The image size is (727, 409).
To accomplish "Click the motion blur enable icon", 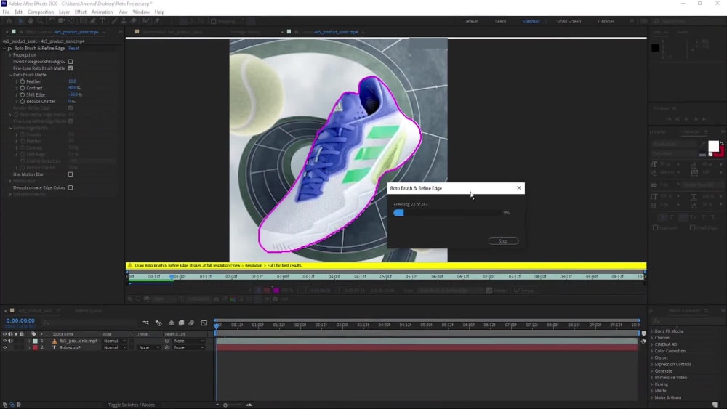I will [191, 323].
